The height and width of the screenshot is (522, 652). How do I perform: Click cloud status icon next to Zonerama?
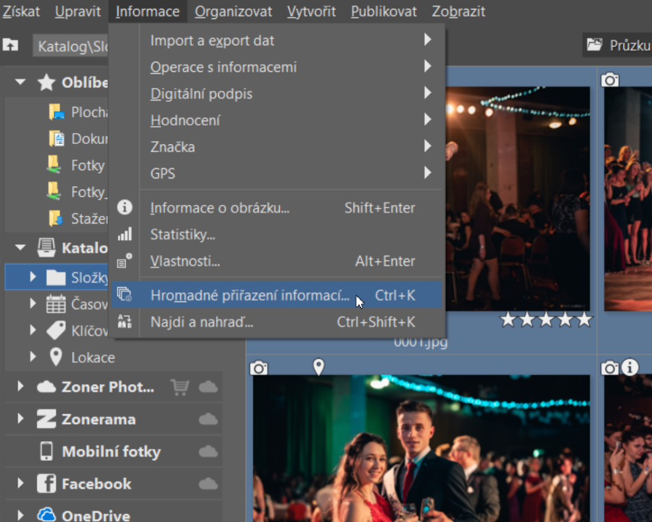pyautogui.click(x=208, y=419)
